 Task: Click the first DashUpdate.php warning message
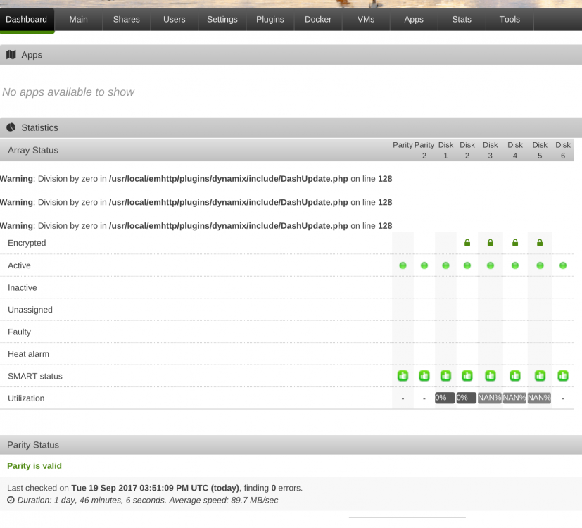196,179
